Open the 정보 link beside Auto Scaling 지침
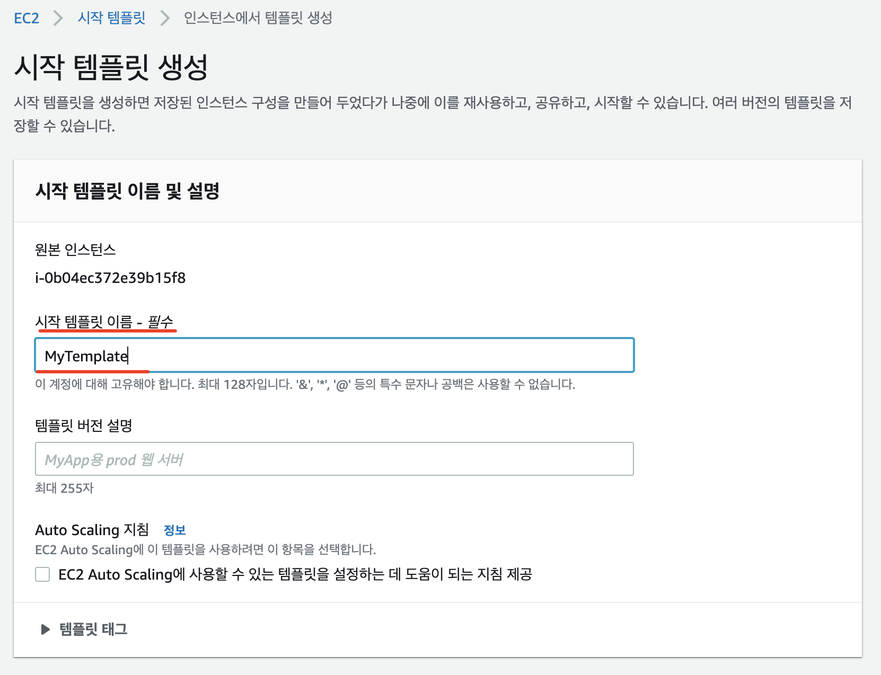Viewport: 881px width, 675px height. click(x=174, y=530)
